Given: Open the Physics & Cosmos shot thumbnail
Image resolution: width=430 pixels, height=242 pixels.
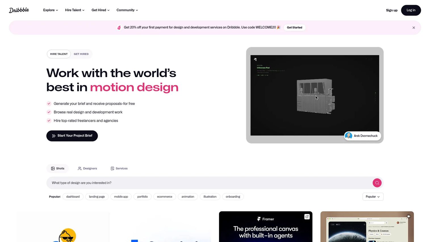Looking at the screenshot, I should [x=367, y=227].
